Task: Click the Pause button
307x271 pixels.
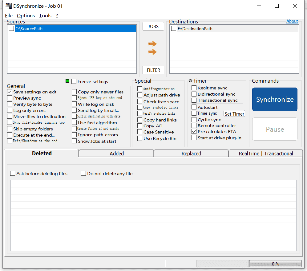Action: (275, 129)
